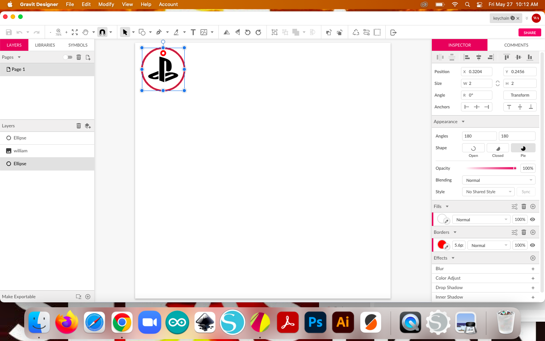Add new page with Pages icon
The height and width of the screenshot is (341, 545).
coord(88,57)
